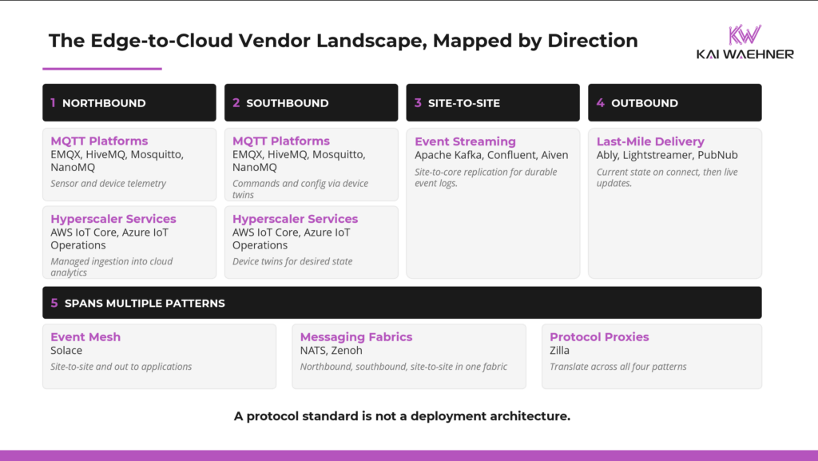Select the 2 SOUTHBOUND column header
Screen dimensions: 818x461
[x=311, y=103]
